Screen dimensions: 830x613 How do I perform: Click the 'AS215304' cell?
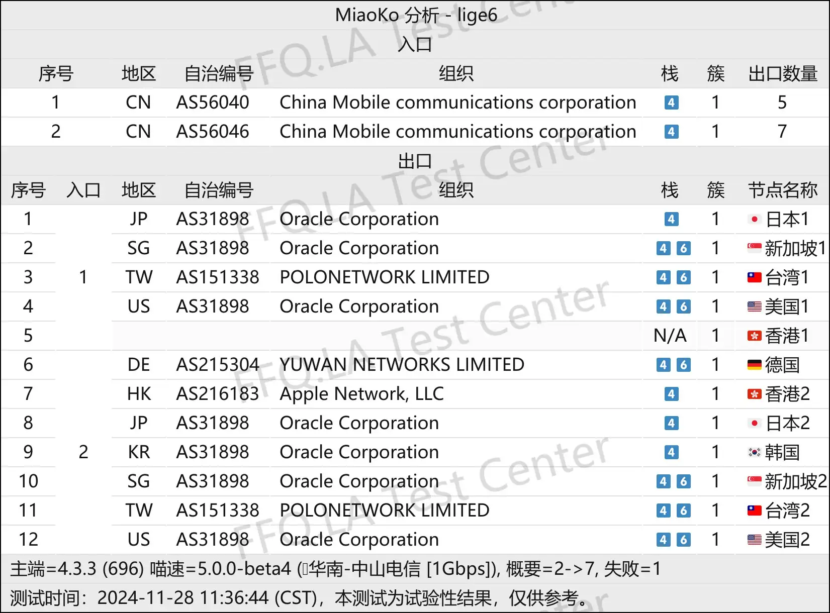218,365
